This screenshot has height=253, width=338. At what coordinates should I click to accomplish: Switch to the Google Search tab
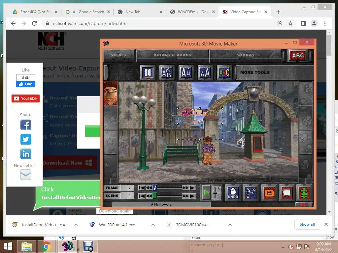[x=88, y=12]
